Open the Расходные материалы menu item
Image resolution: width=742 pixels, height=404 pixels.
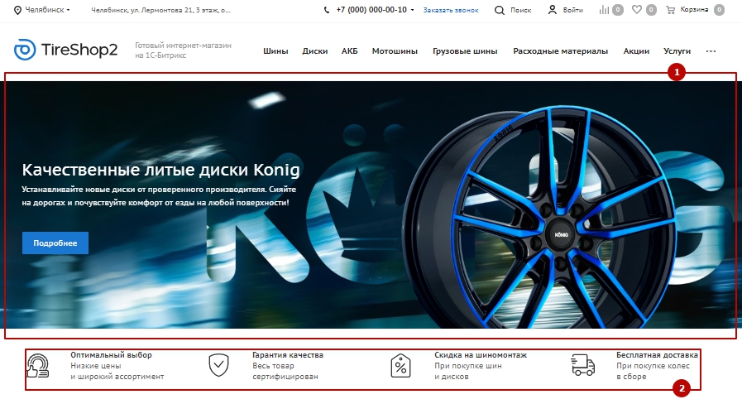point(560,51)
